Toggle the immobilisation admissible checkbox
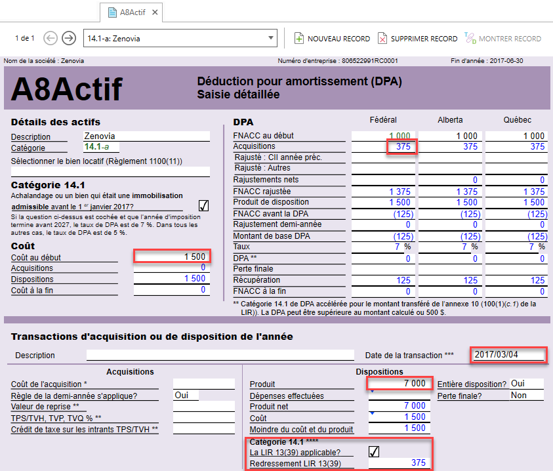Image resolution: width=553 pixels, height=471 pixels. point(203,205)
